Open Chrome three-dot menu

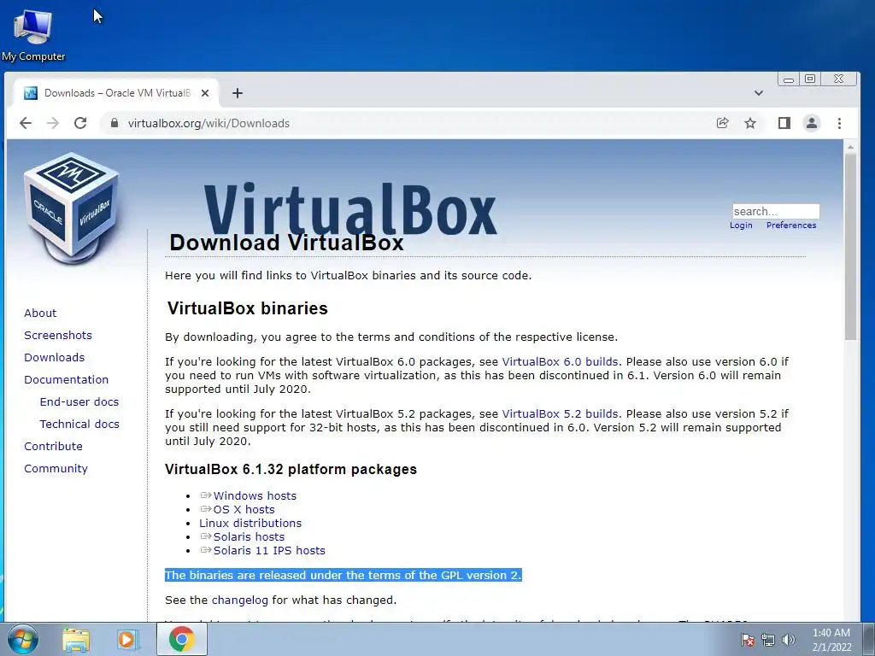pyautogui.click(x=839, y=123)
